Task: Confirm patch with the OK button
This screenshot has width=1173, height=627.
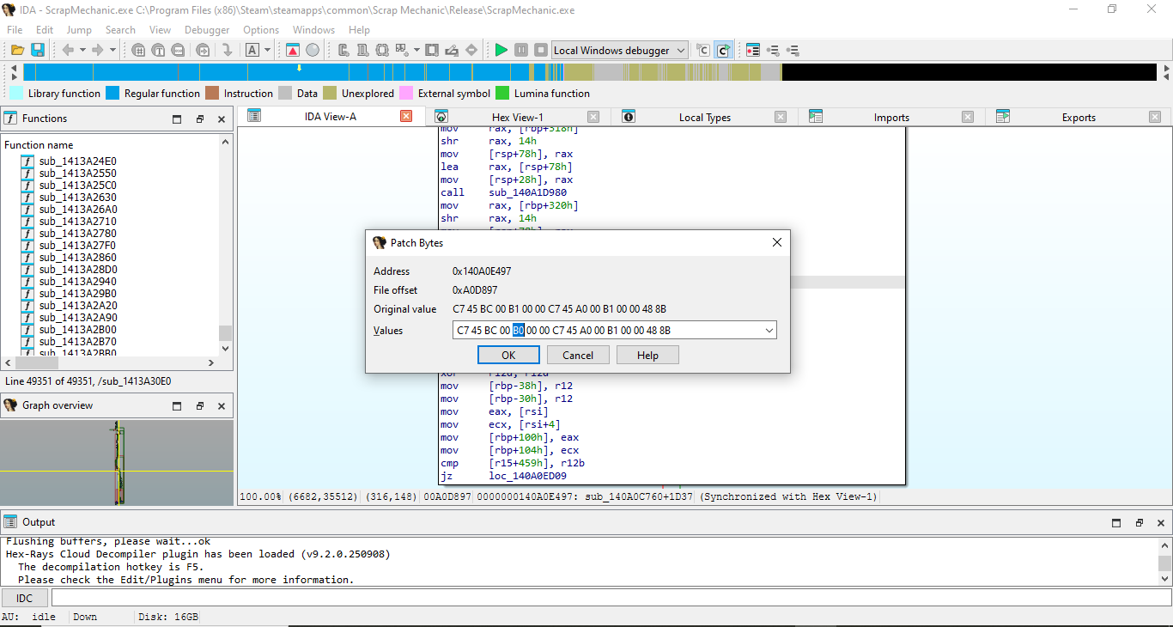Action: tap(508, 355)
